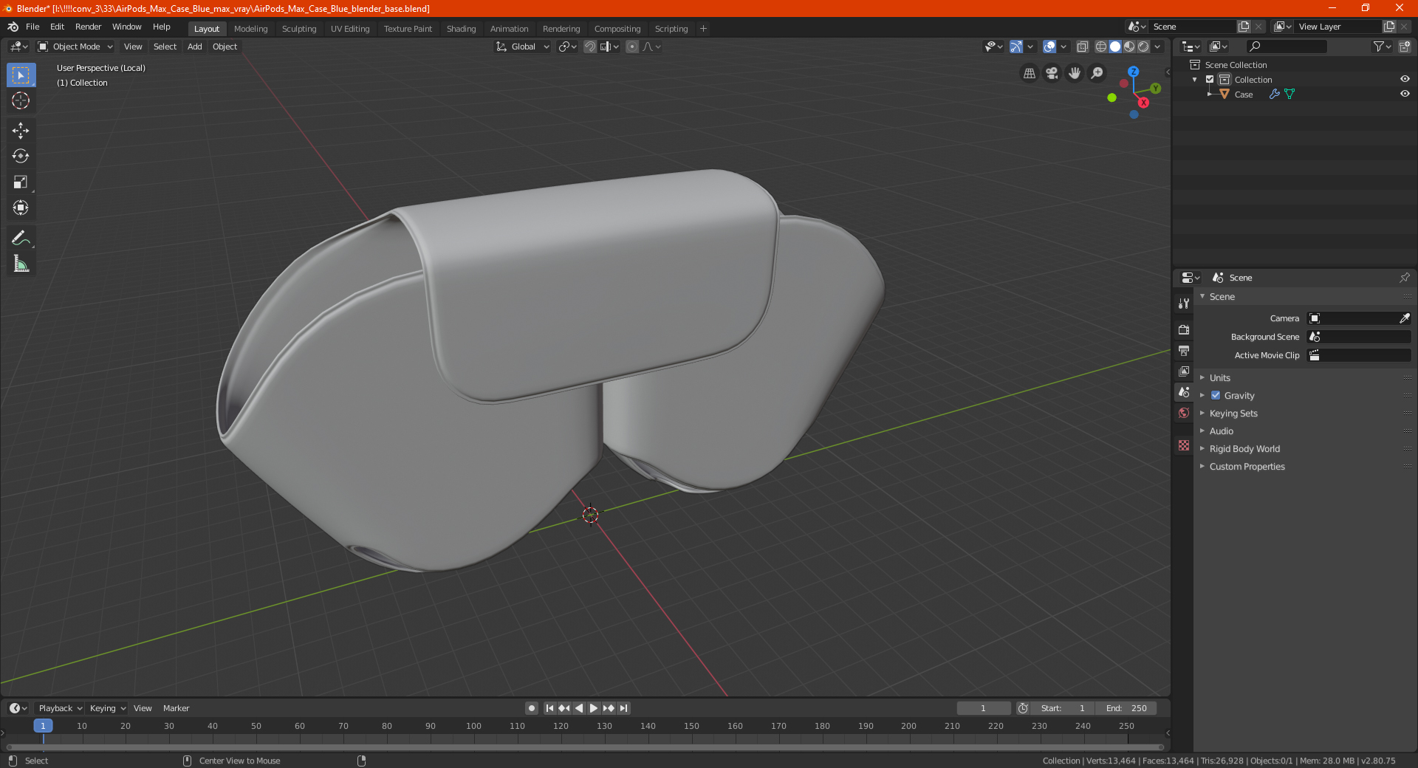The image size is (1418, 768).
Task: Open the Texture properties tab
Action: click(x=1184, y=445)
